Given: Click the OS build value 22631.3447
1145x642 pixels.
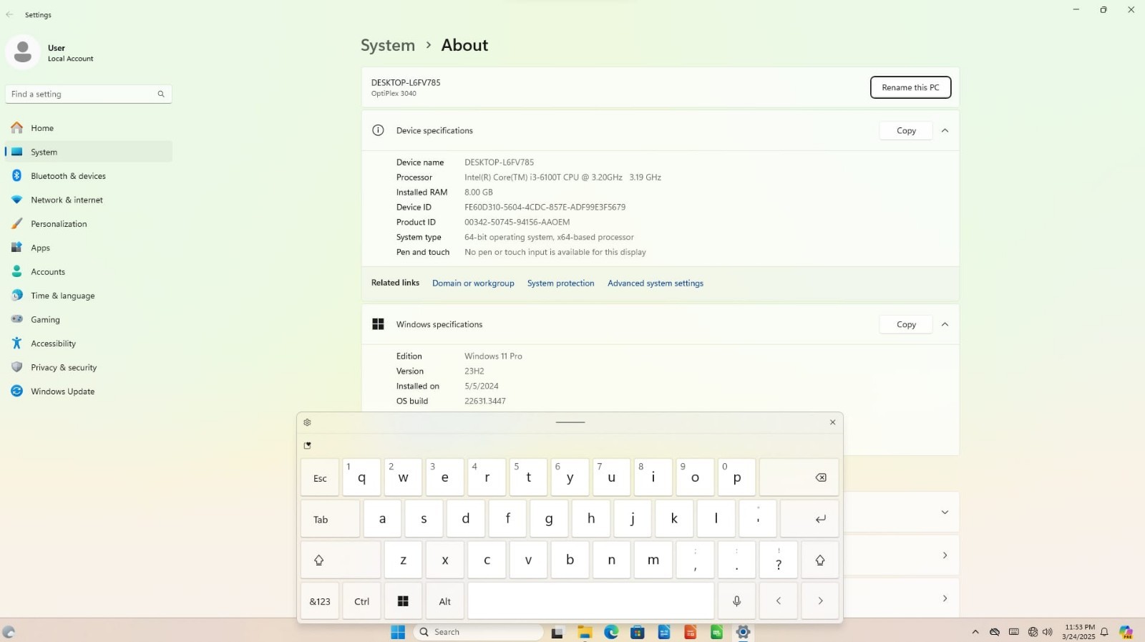Looking at the screenshot, I should click(x=484, y=402).
